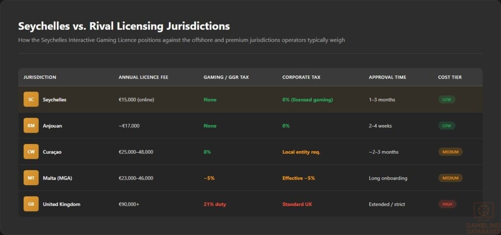Click Seychelles' None gaming tax value

point(210,99)
